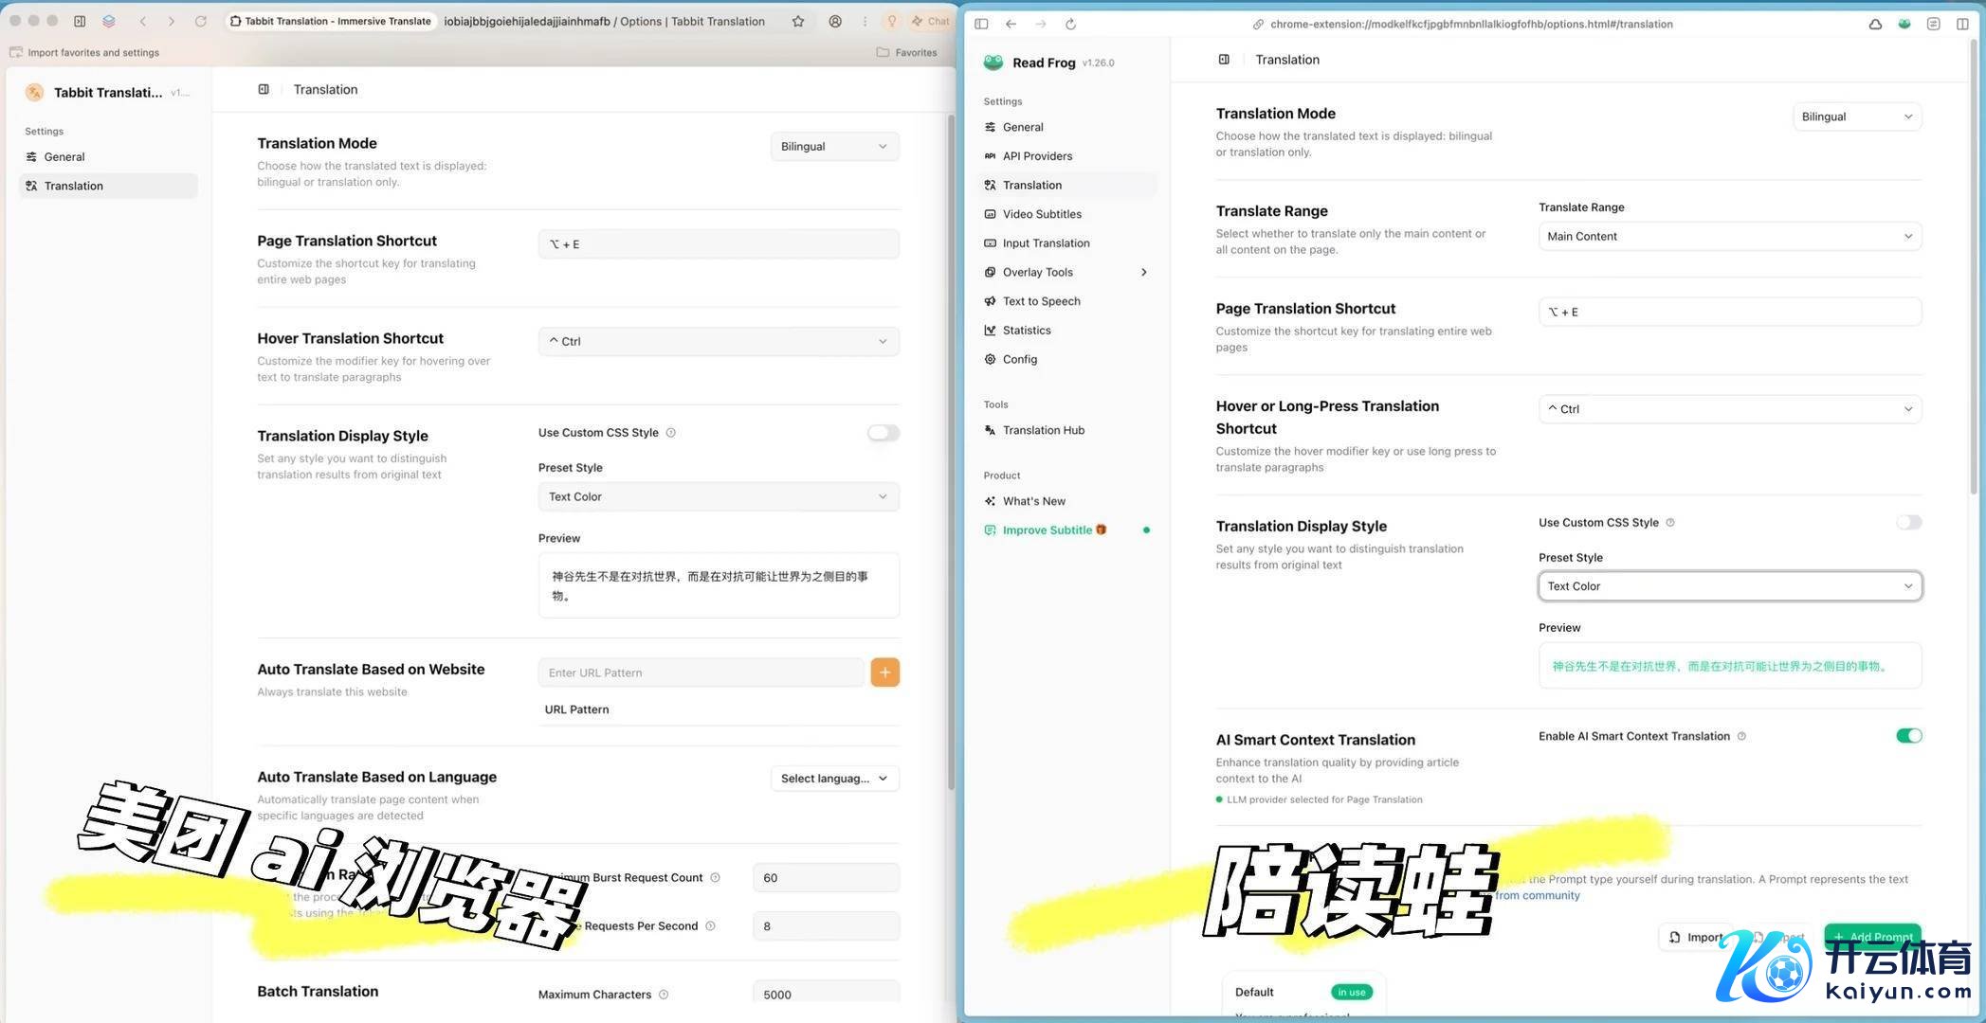Enable Use Custom CSS Style in Read Frog
The image size is (1986, 1023).
coord(1908,523)
